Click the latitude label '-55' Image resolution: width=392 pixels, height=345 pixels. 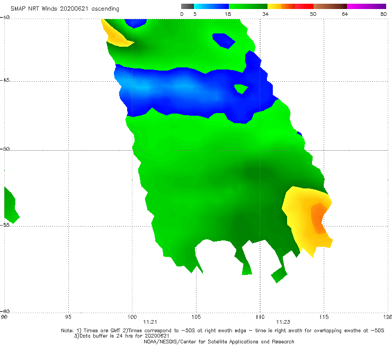(x=5, y=225)
